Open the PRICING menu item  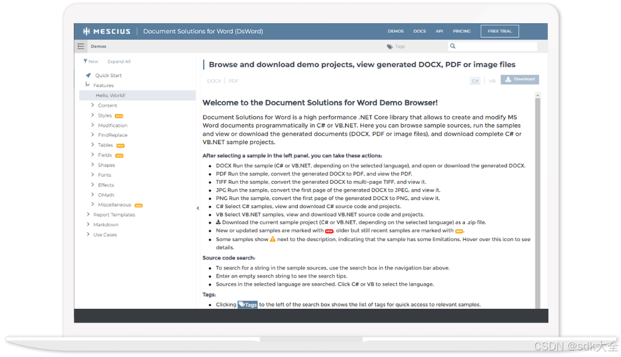[x=462, y=32]
